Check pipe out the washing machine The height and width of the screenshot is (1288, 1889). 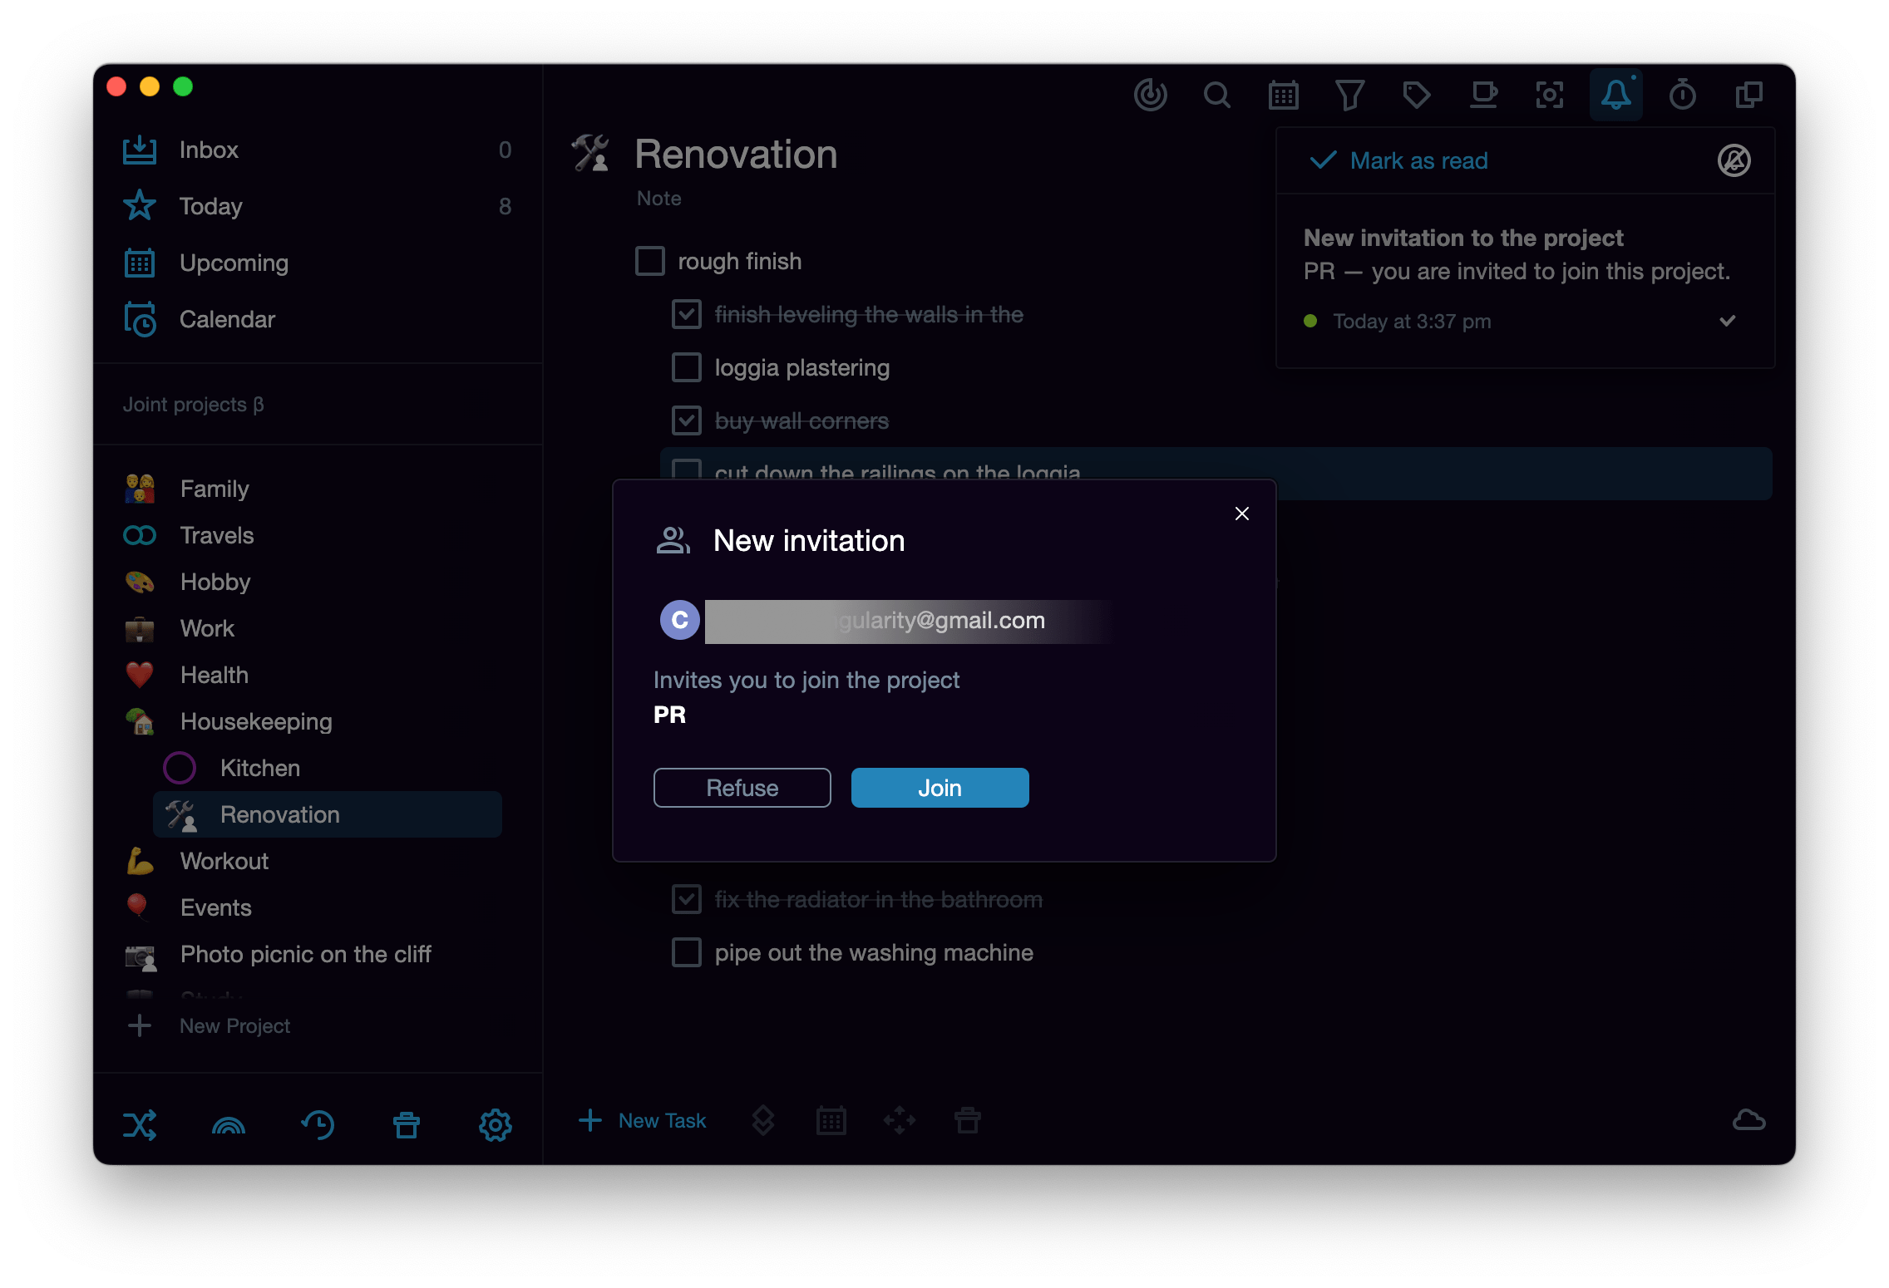tap(686, 952)
